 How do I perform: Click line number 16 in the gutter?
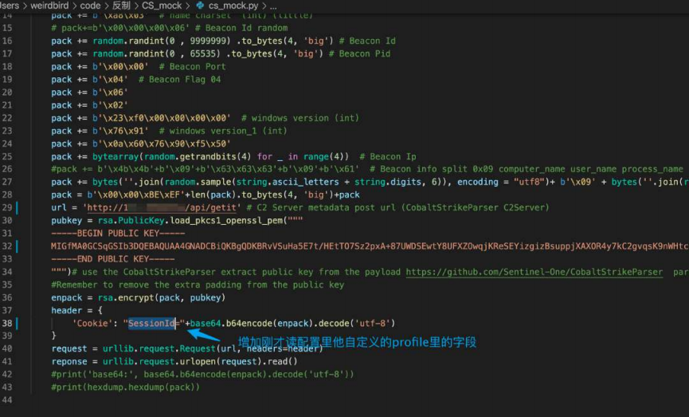click(x=7, y=41)
